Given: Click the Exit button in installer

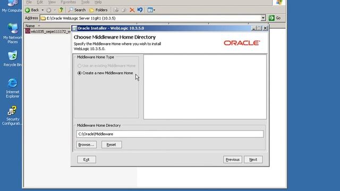Looking at the screenshot, I should click(86, 160).
